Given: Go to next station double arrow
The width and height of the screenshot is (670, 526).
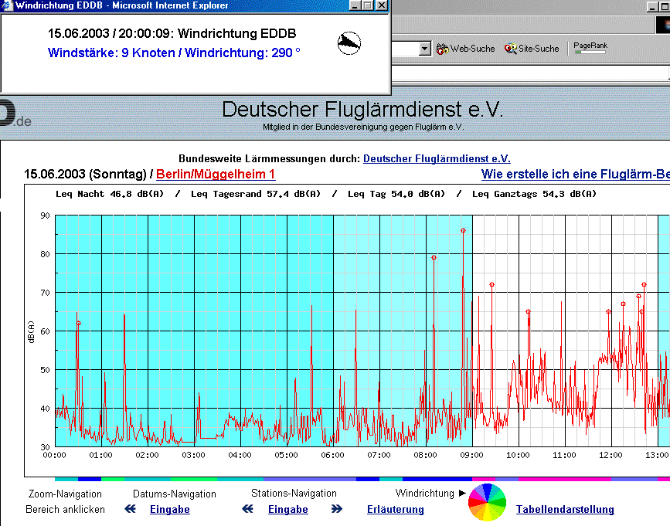Looking at the screenshot, I should 337,509.
